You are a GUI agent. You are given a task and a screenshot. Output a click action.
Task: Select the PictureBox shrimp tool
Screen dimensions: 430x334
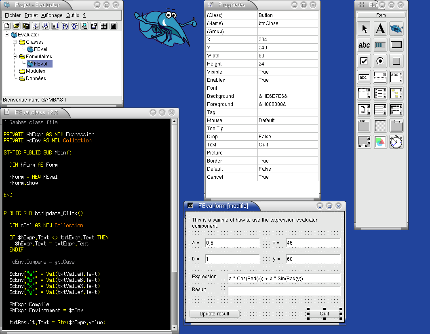[x=396, y=29]
